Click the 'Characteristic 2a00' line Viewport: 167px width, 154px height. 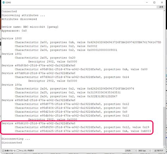click(88, 42)
